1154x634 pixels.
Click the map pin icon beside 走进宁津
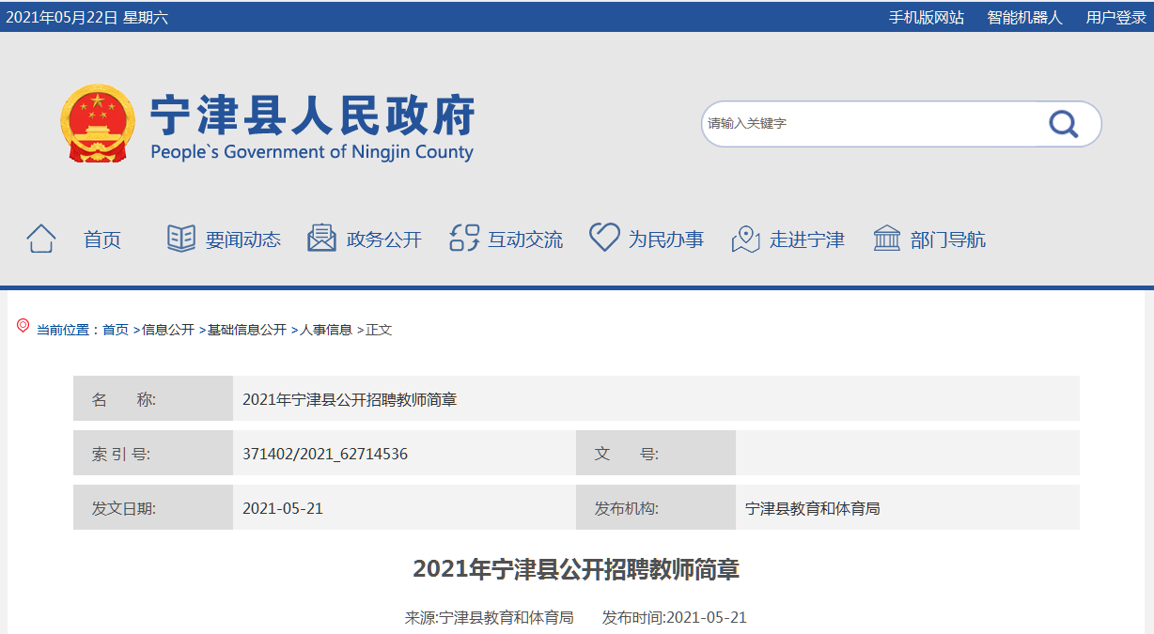(745, 240)
